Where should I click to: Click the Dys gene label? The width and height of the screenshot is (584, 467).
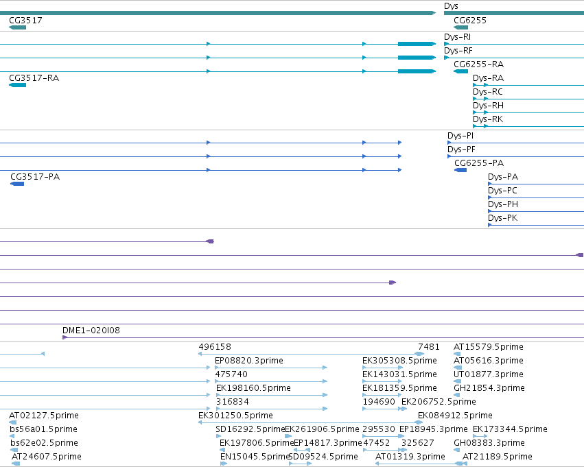[x=451, y=6]
